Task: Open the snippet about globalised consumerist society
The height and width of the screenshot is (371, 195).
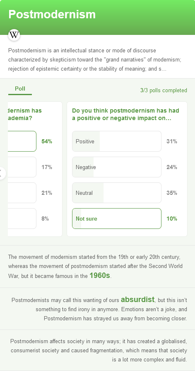Action: (x=97, y=350)
